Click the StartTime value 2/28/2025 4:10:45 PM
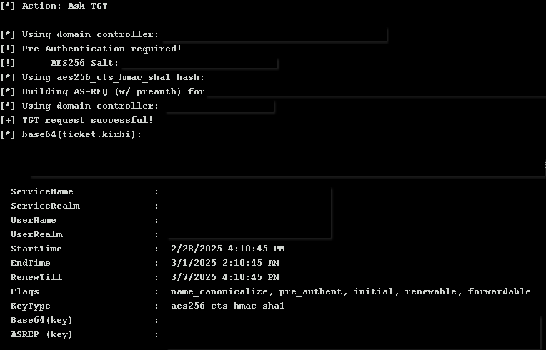 228,249
